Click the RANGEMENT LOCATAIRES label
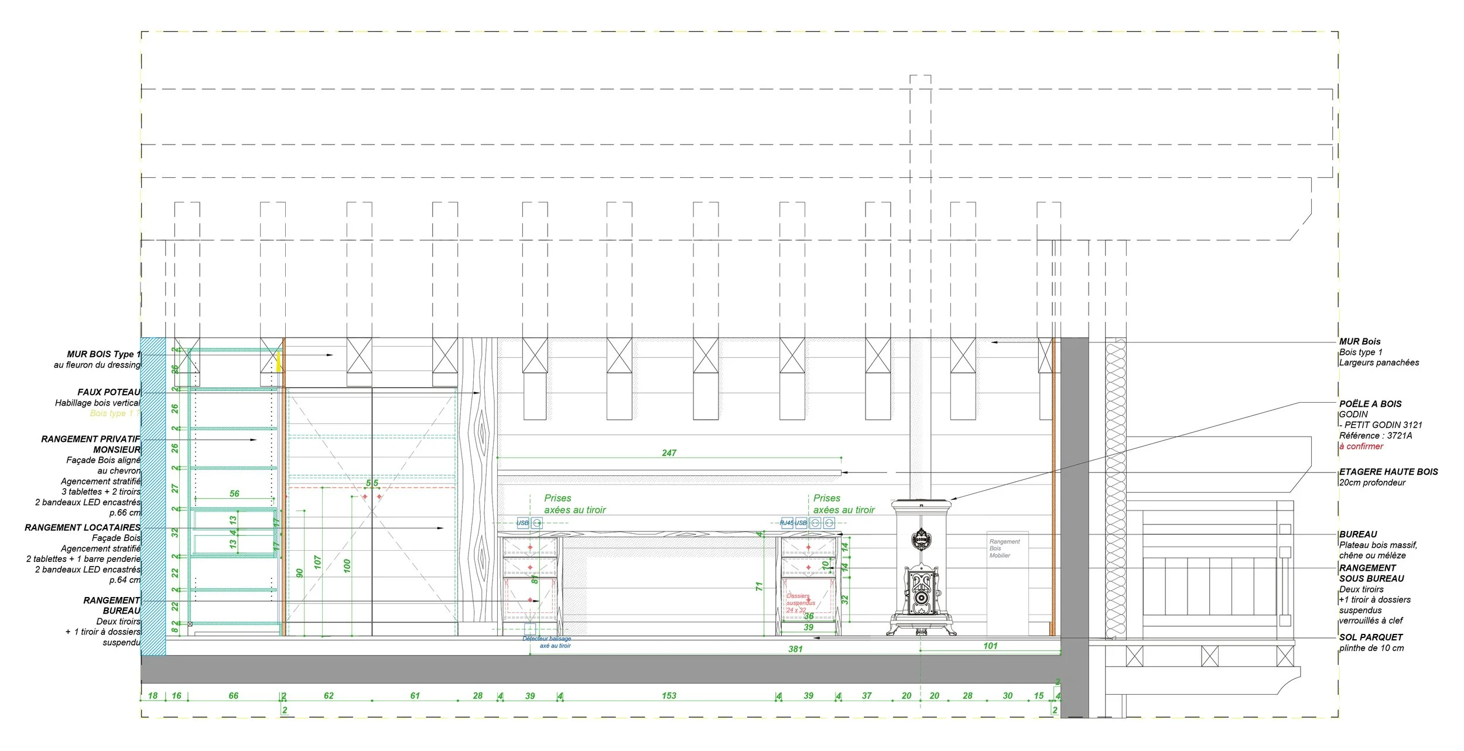Viewport: 1464px width, 751px height. 83,527
